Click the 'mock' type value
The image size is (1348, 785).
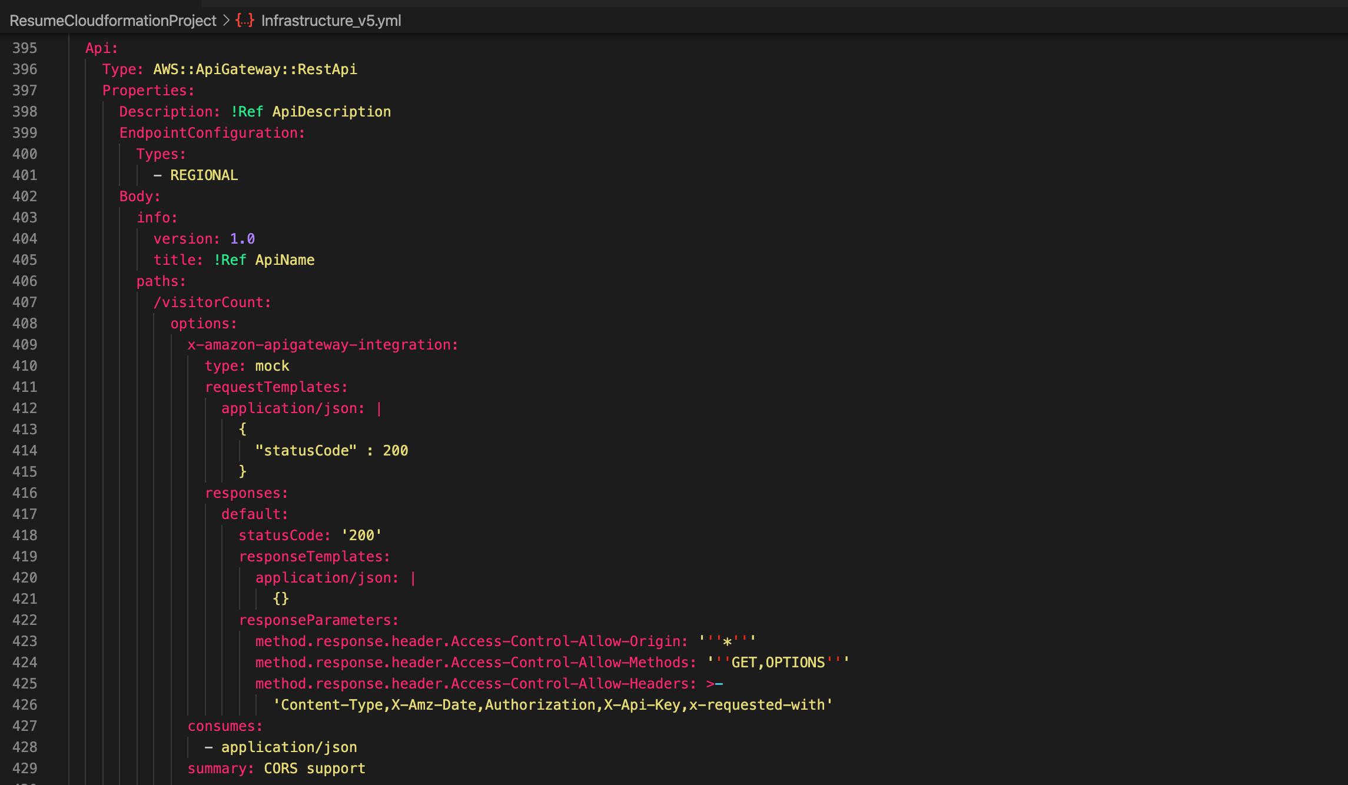(x=272, y=366)
